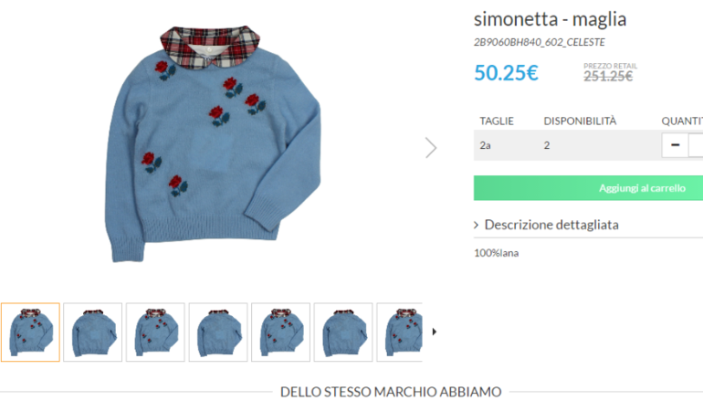The width and height of the screenshot is (703, 401).
Task: Click the main blue sweater product image
Action: (x=213, y=143)
